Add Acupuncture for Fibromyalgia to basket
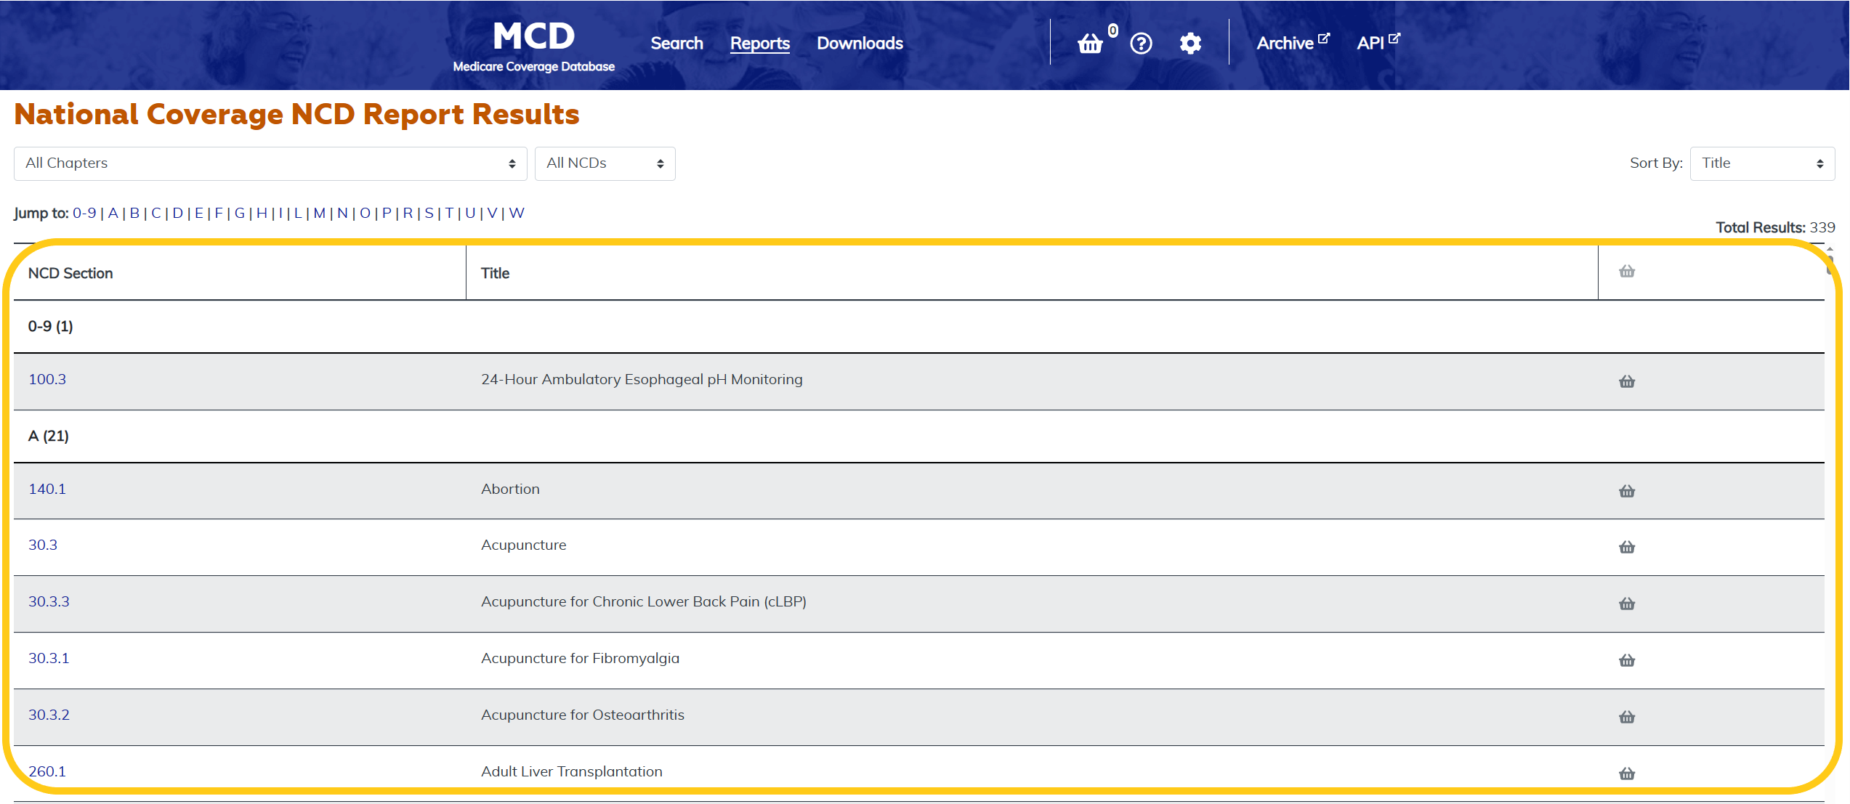The image size is (1850, 804). coord(1627,660)
